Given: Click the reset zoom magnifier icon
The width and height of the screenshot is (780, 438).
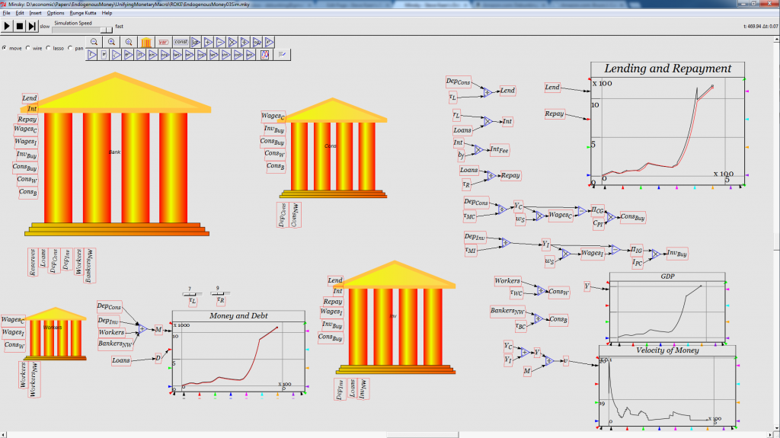Looking at the screenshot, I should (129, 42).
